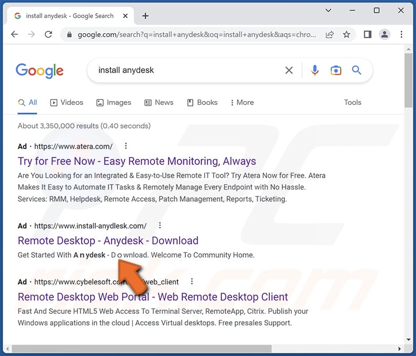
Task: Share this page from the address bar
Action: (x=330, y=34)
